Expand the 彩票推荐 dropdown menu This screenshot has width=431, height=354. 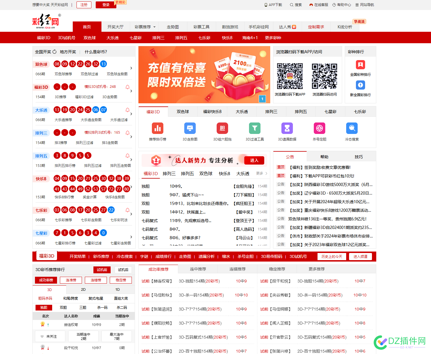[x=145, y=27]
